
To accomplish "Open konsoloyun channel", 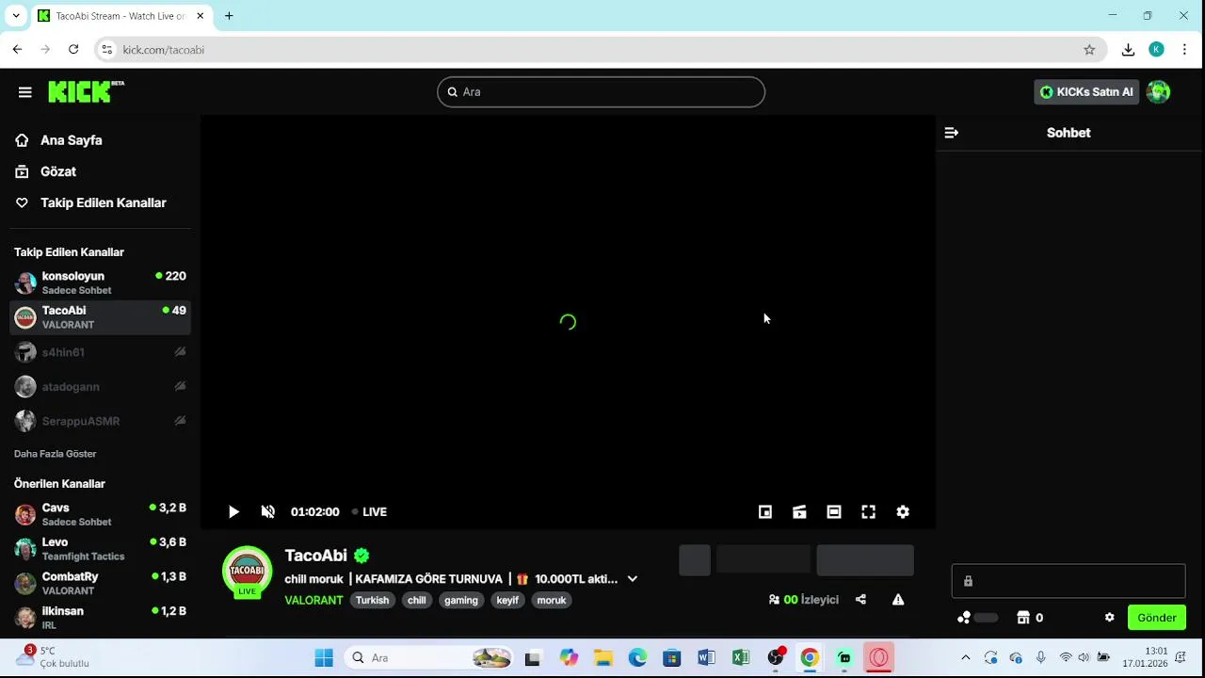I will coord(100,282).
